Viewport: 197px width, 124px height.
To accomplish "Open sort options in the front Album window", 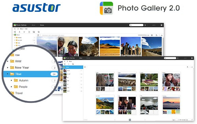I will pyautogui.click(x=188, y=67).
